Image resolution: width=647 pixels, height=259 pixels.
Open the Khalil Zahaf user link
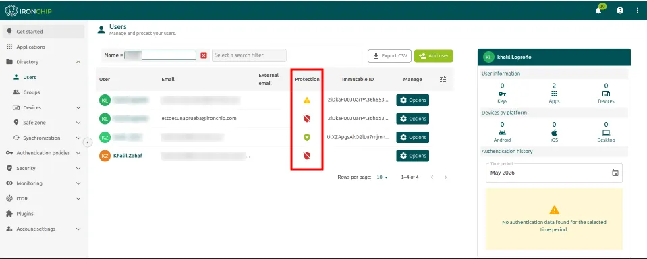[128, 156]
